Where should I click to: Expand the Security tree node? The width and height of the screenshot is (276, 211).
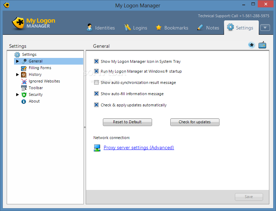coord(18,94)
